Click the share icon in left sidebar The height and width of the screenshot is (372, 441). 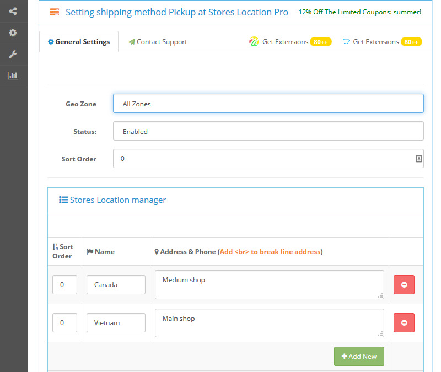(x=13, y=11)
